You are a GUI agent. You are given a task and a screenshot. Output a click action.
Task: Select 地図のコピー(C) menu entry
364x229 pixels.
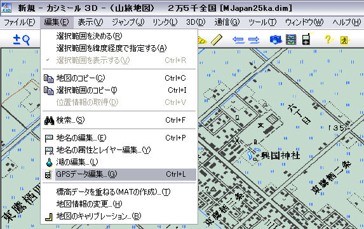[x=119, y=78]
